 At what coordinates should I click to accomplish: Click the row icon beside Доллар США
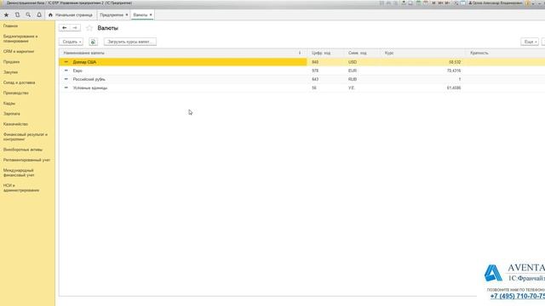(66, 62)
